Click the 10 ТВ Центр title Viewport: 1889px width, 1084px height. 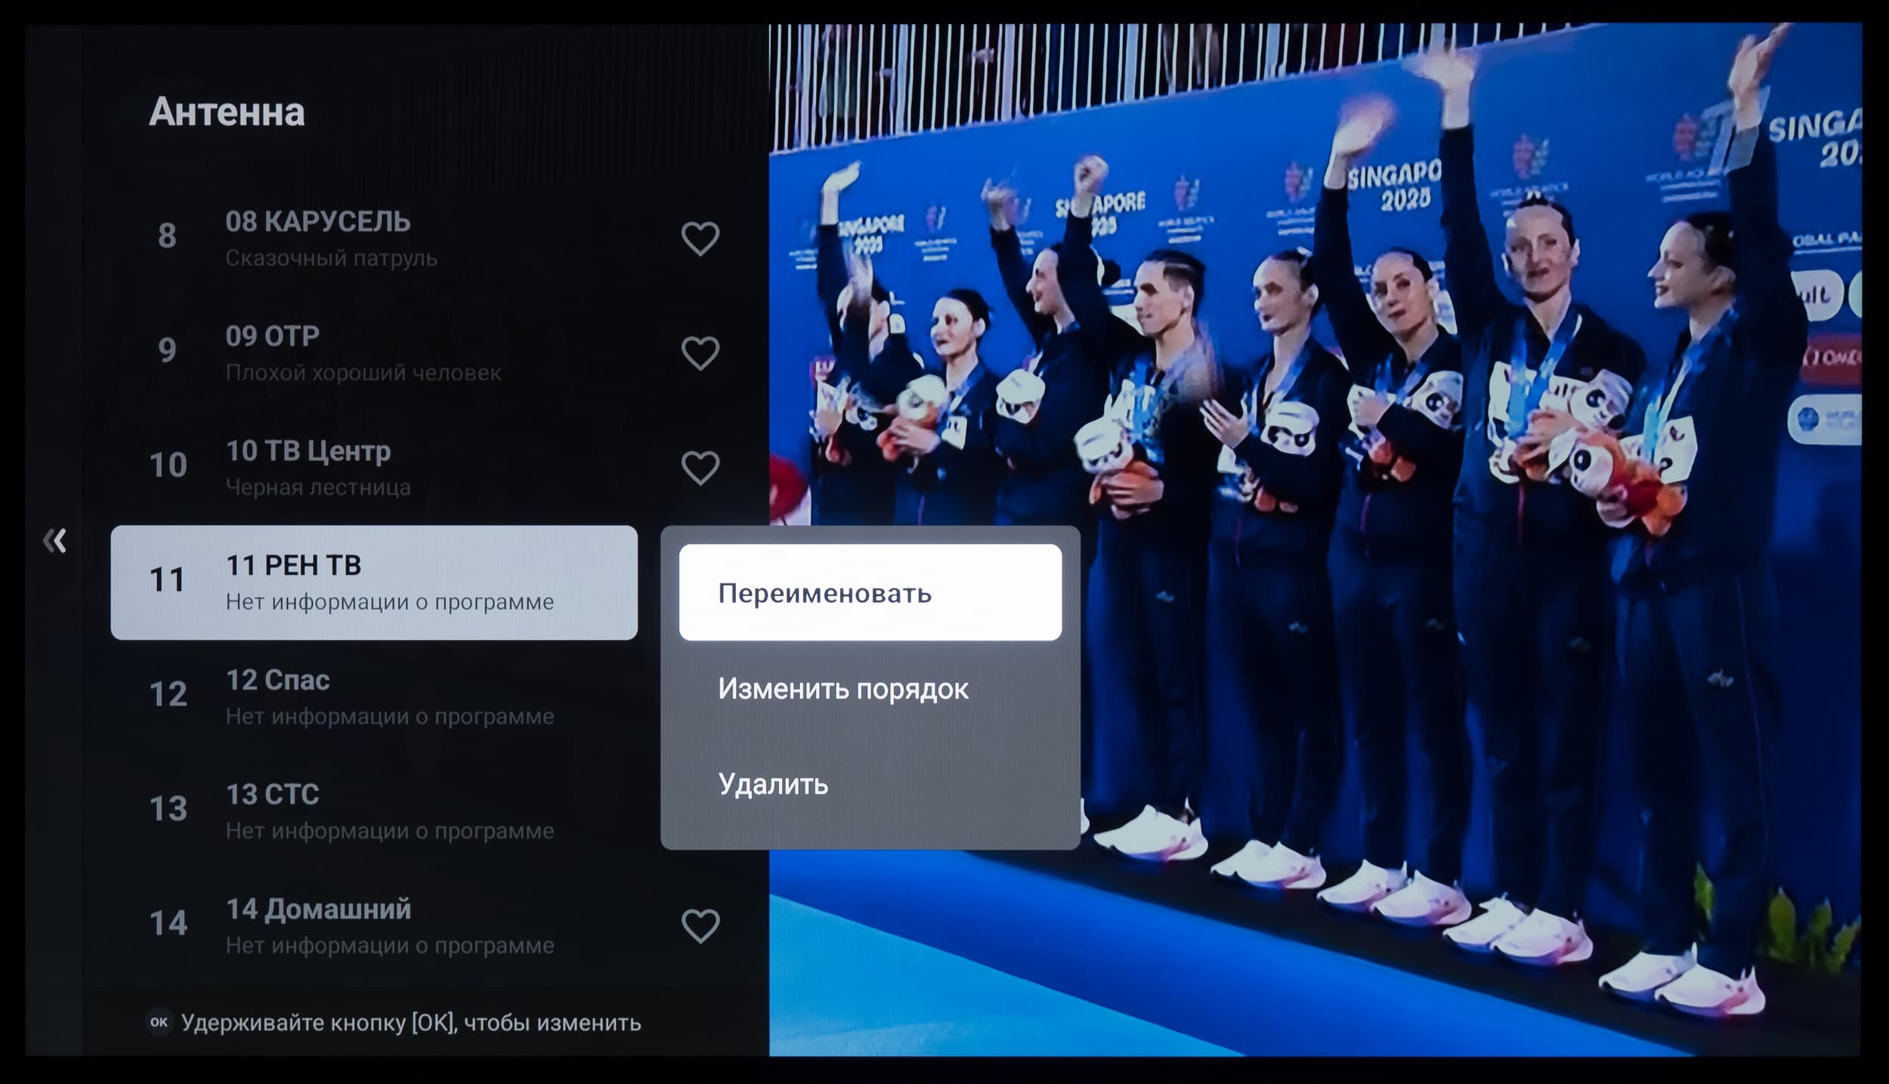308,451
